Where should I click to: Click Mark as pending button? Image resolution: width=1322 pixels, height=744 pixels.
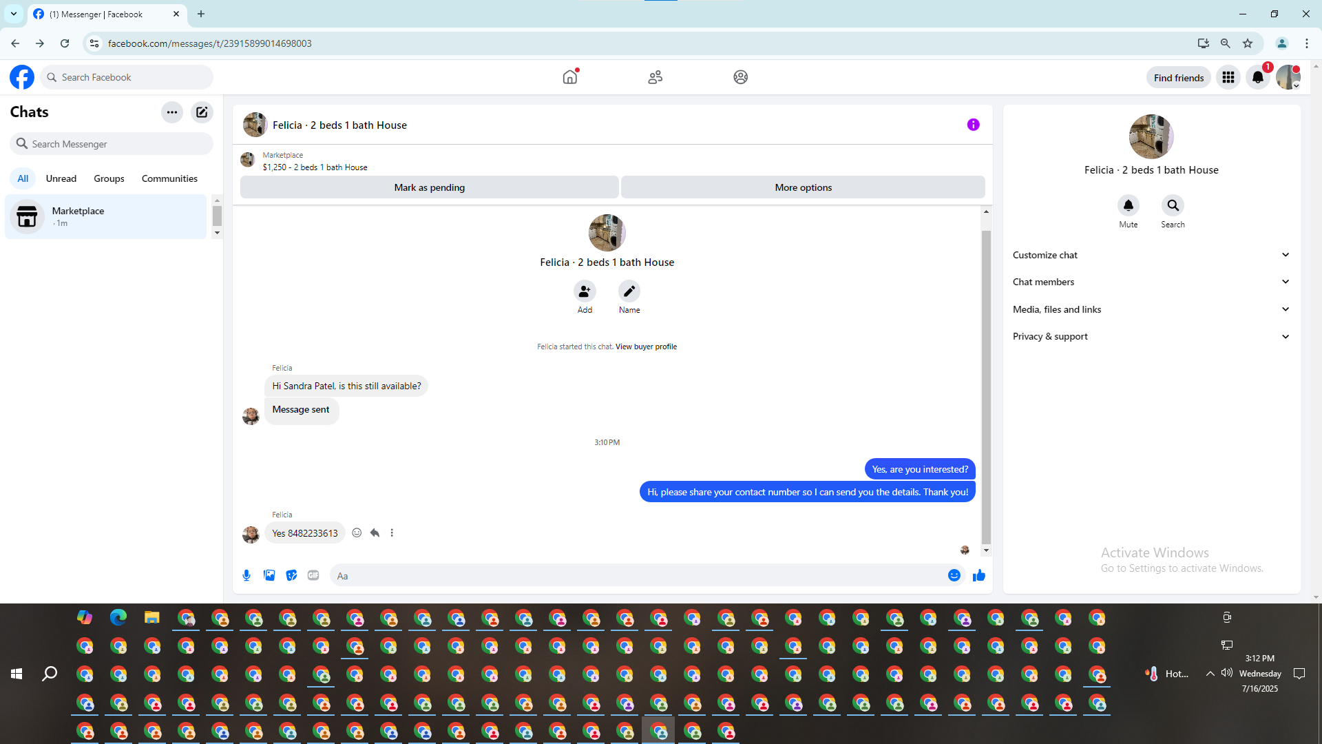coord(430,187)
